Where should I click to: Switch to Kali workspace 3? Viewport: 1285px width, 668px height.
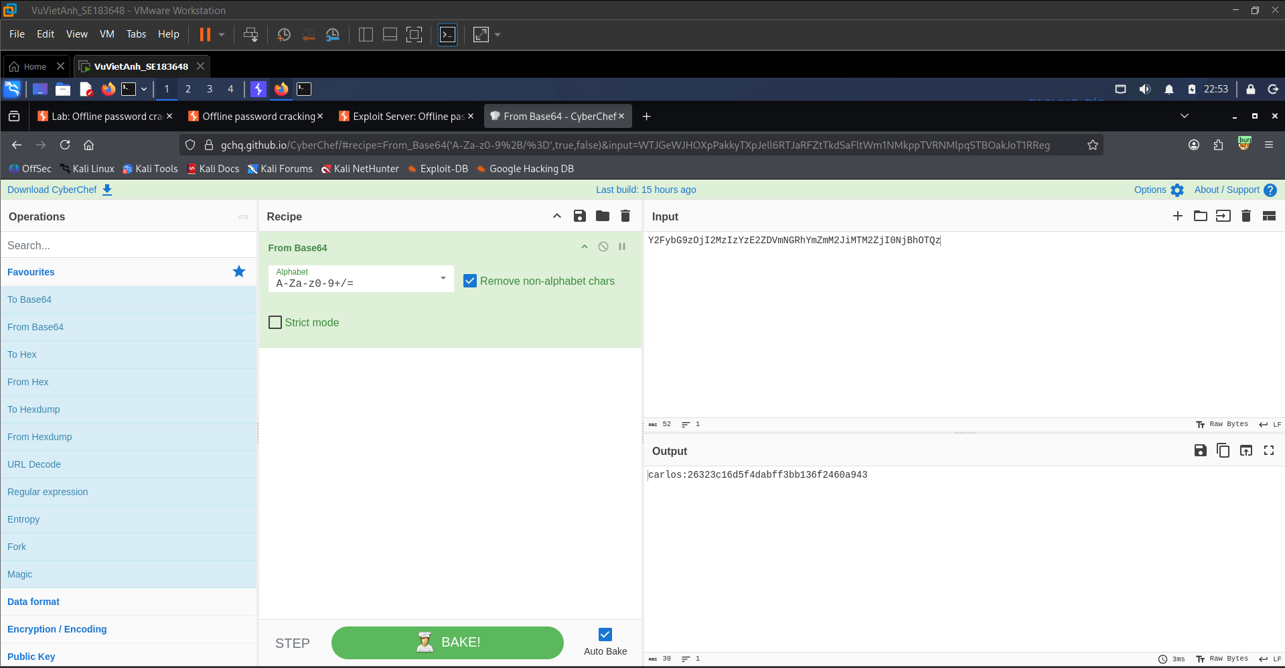pyautogui.click(x=210, y=88)
